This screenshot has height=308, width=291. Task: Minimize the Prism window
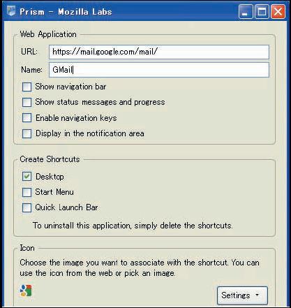(x=246, y=11)
